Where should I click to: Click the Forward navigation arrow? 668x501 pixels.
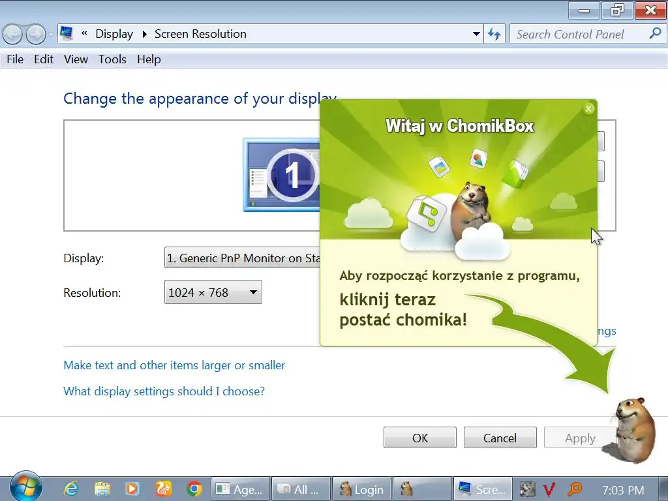click(36, 34)
